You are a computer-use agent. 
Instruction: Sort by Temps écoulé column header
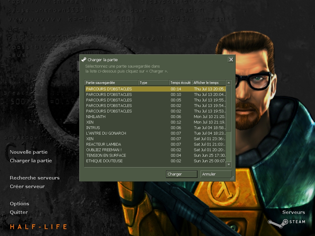(x=181, y=83)
